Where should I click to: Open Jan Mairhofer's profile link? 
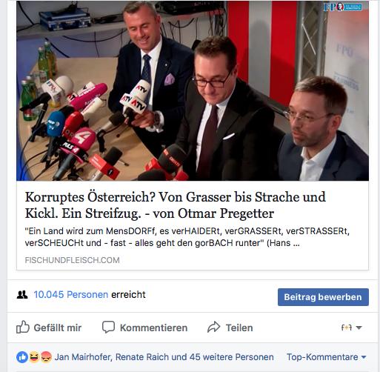click(x=84, y=357)
